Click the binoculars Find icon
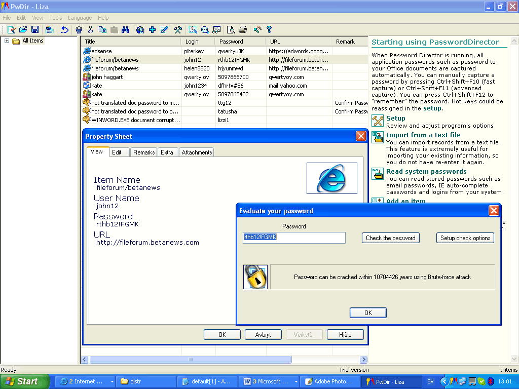Screen dimensions: 519x389 click(126, 30)
